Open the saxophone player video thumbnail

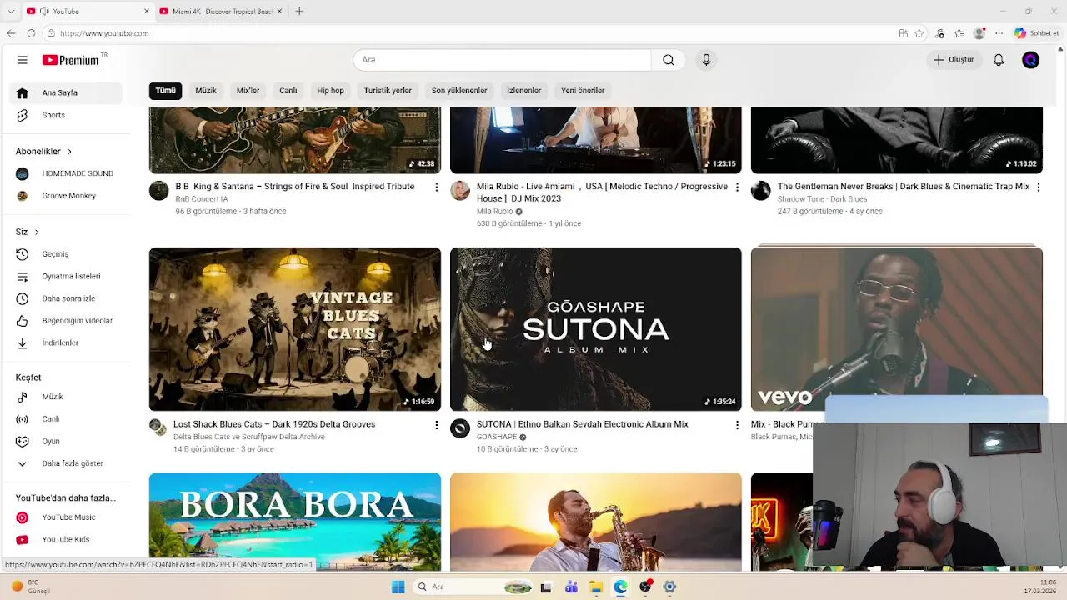click(595, 522)
